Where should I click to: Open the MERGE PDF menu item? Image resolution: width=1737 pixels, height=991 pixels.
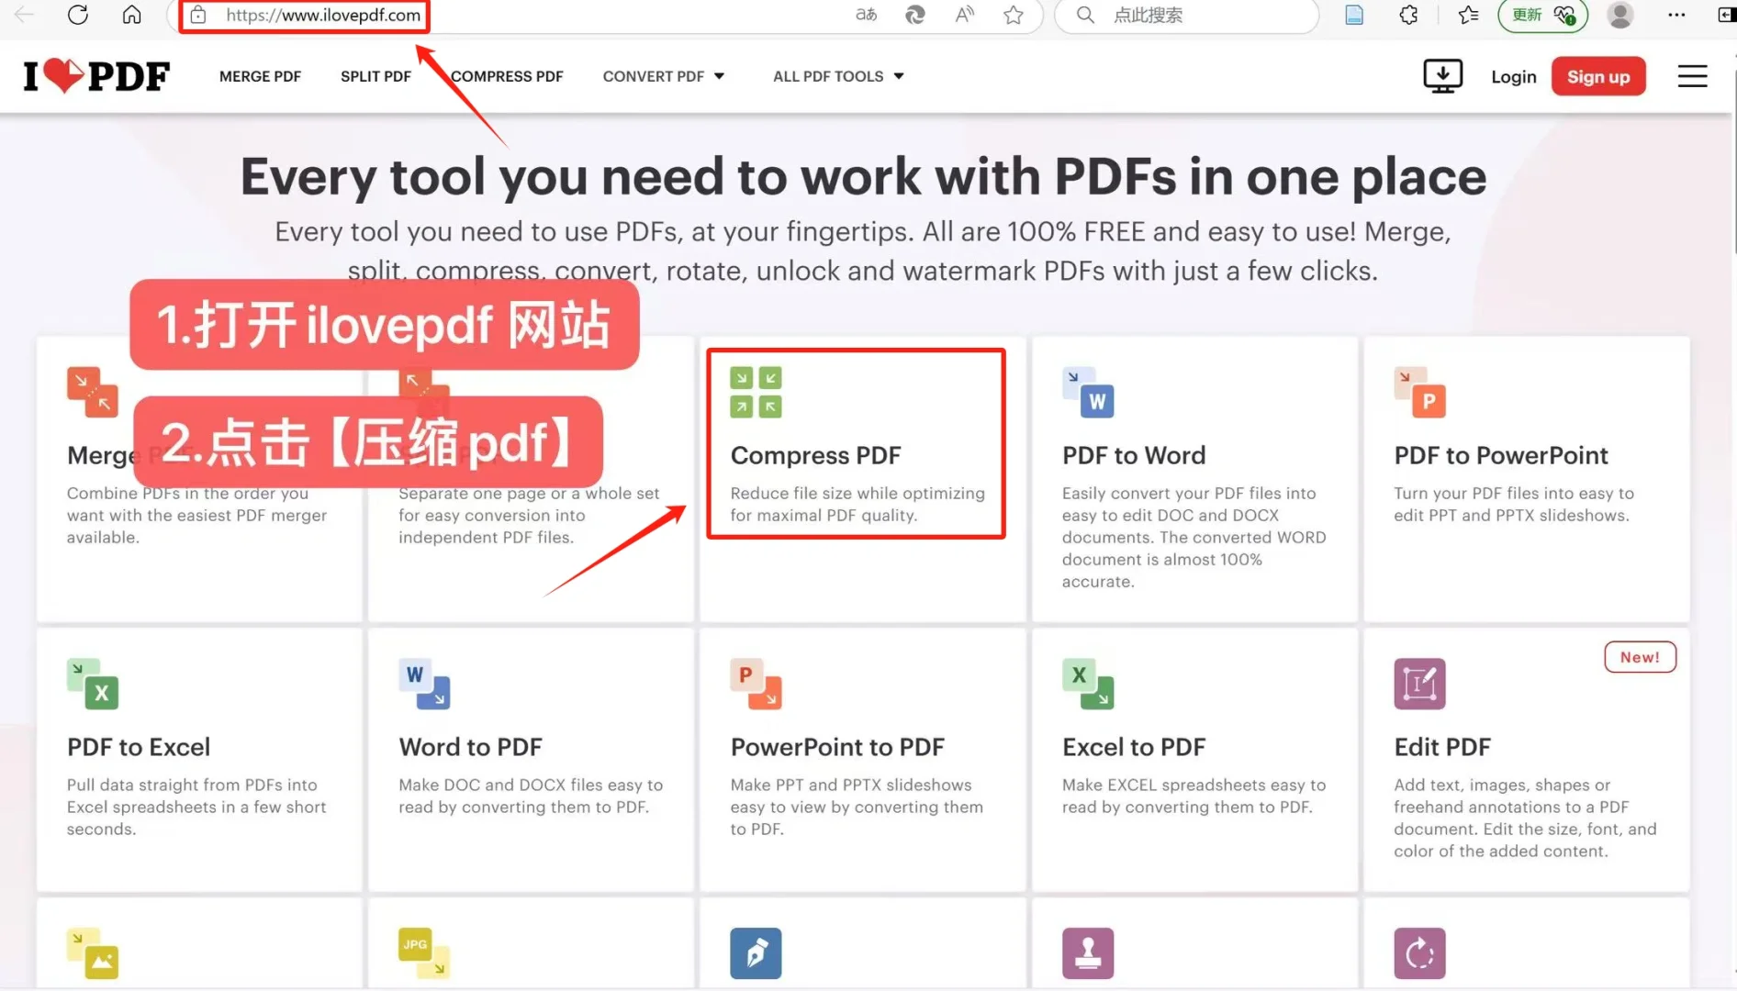(260, 76)
